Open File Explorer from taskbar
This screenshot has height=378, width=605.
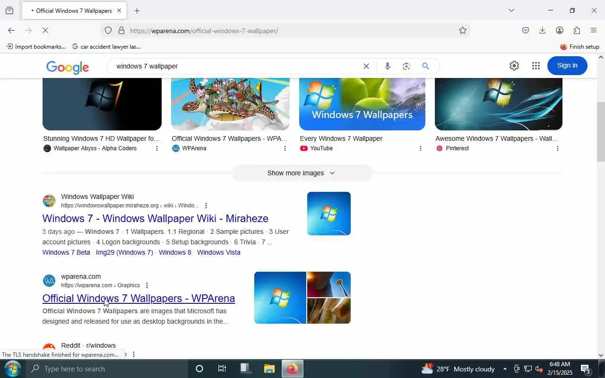click(x=269, y=369)
